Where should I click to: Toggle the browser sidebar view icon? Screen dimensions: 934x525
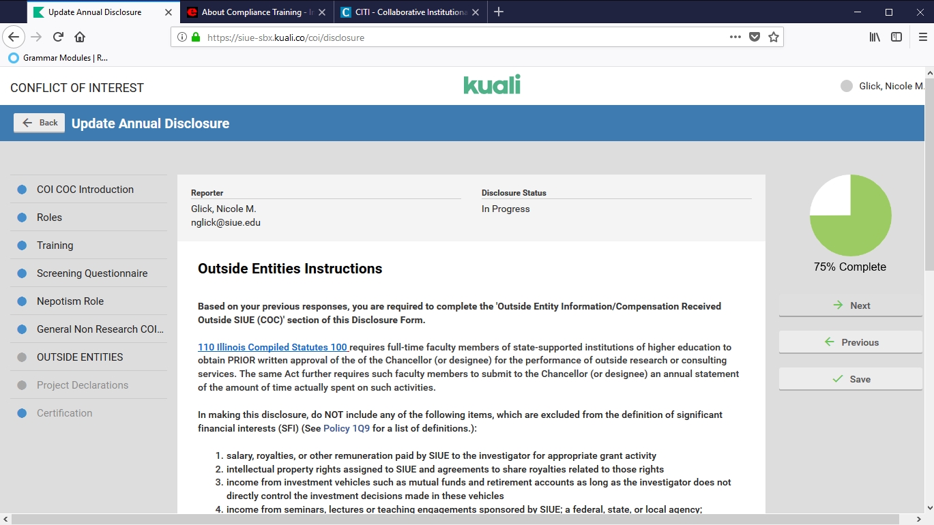click(896, 37)
